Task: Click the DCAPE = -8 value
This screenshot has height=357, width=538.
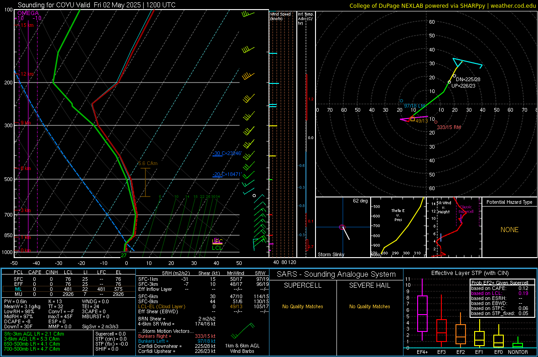Action: [17, 321]
